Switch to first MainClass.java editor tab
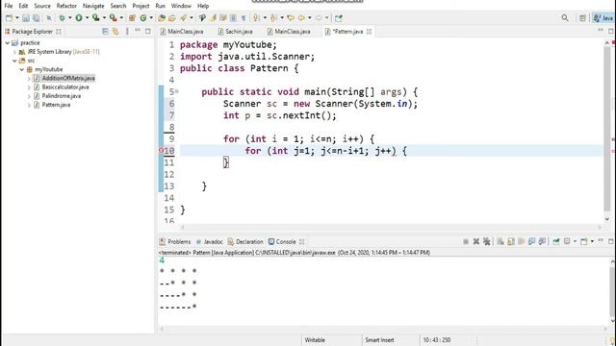This screenshot has width=616, height=346. pyautogui.click(x=182, y=32)
